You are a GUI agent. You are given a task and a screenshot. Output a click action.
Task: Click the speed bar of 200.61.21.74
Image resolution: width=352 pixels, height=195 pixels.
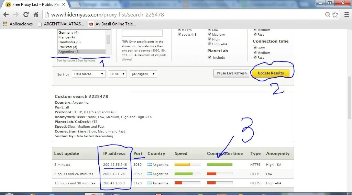(x=187, y=174)
